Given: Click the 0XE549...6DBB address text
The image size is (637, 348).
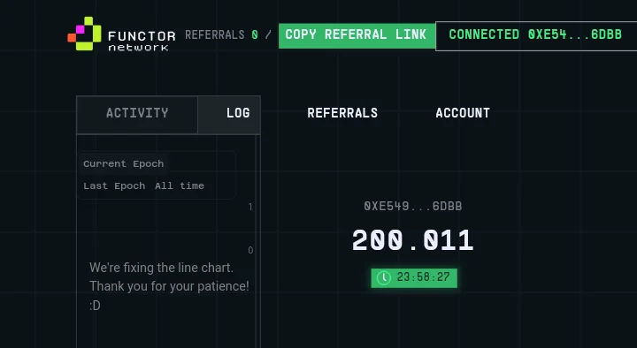Looking at the screenshot, I should (x=413, y=207).
